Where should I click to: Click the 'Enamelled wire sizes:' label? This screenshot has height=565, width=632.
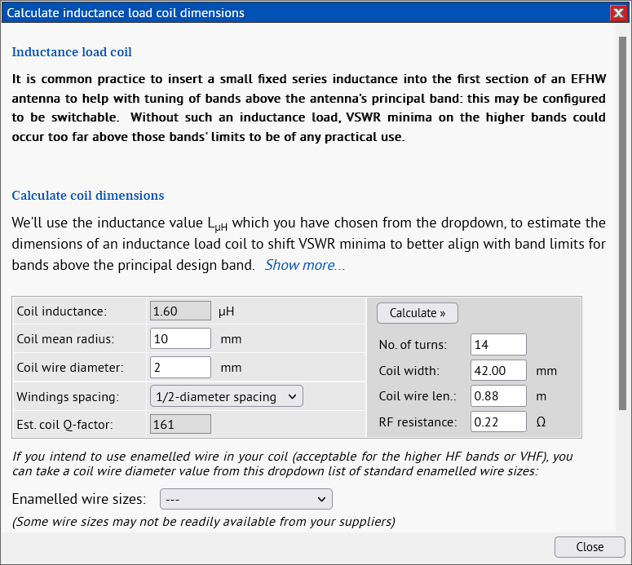click(x=79, y=499)
